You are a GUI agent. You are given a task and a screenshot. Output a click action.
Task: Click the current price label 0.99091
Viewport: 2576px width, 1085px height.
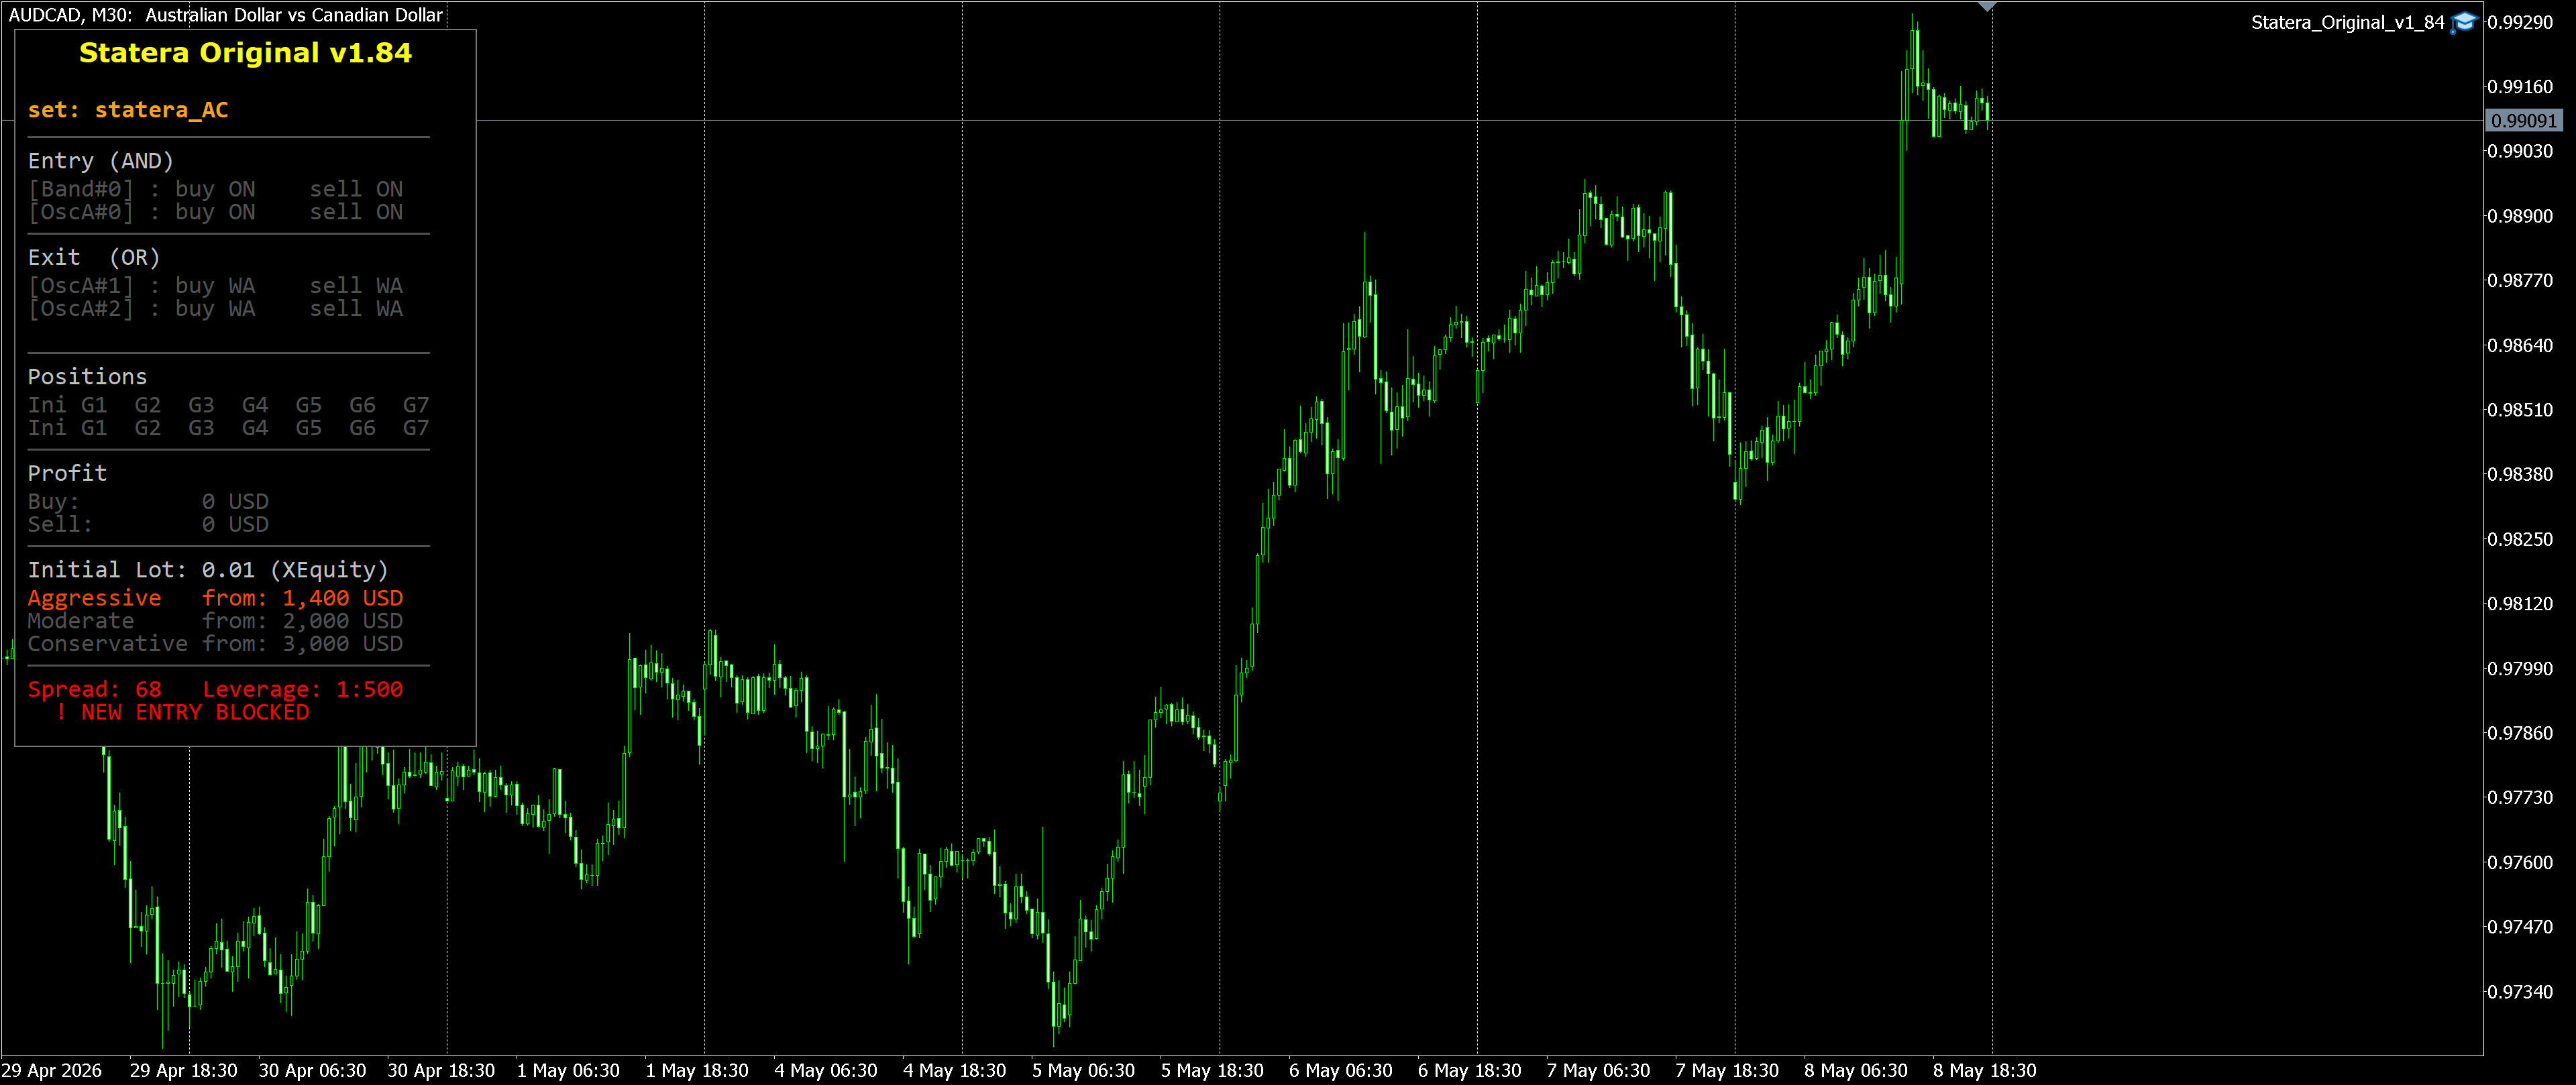2523,121
